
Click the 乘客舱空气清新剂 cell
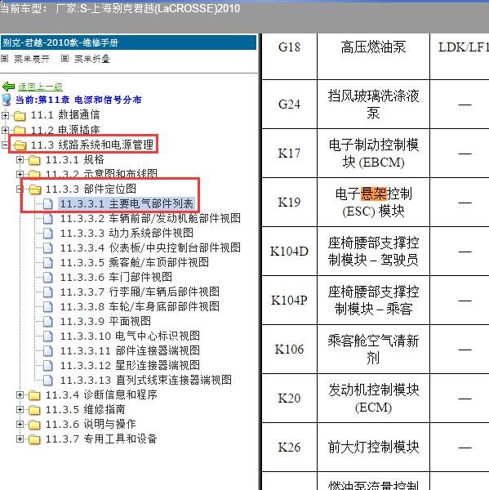pos(373,350)
